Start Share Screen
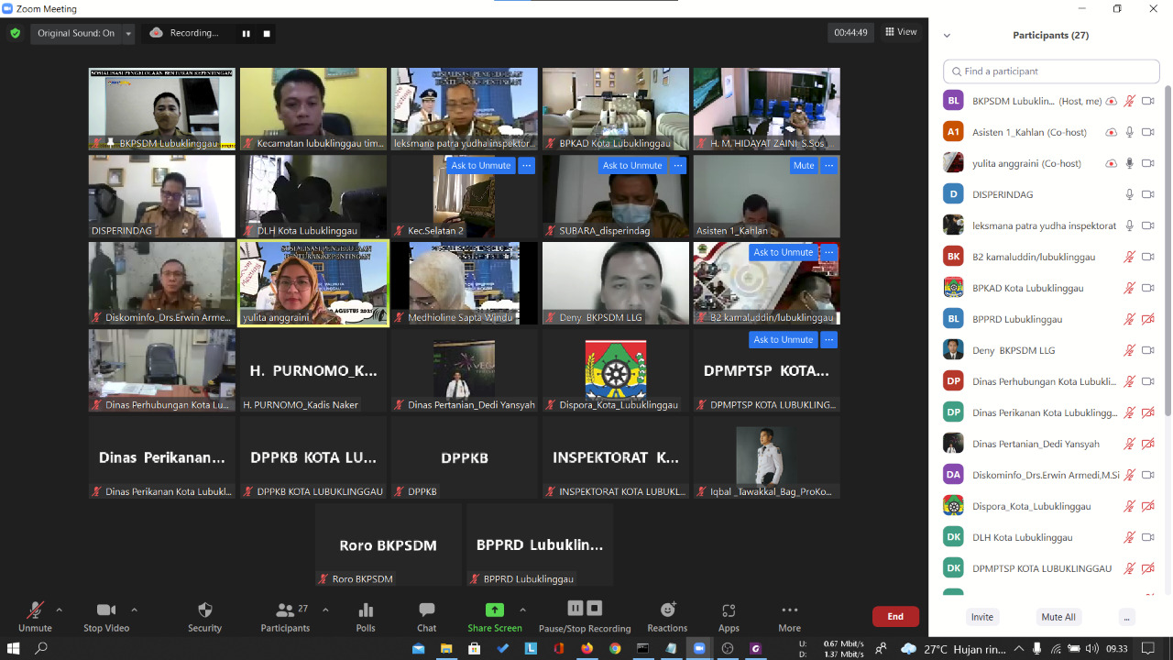The height and width of the screenshot is (660, 1173). click(x=494, y=616)
